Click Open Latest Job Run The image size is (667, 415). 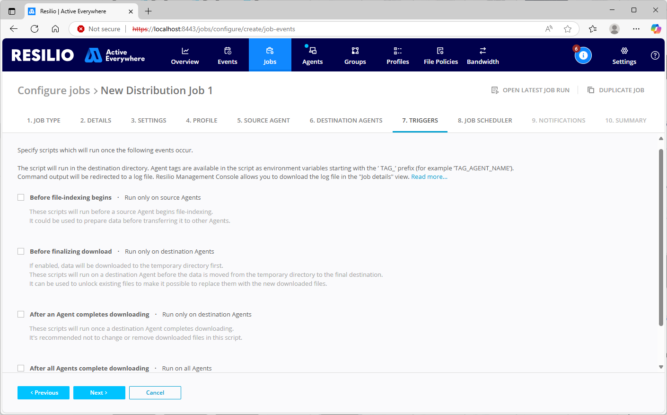530,90
